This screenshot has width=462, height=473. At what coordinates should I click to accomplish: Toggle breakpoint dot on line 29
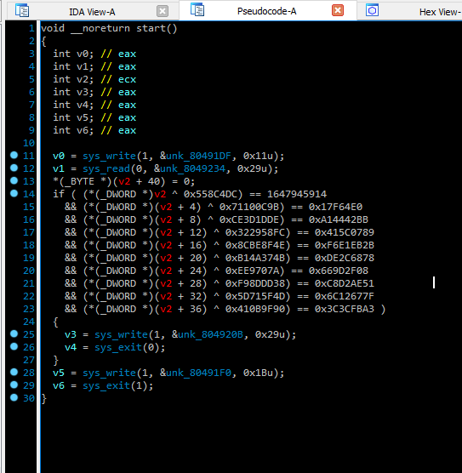click(14, 385)
